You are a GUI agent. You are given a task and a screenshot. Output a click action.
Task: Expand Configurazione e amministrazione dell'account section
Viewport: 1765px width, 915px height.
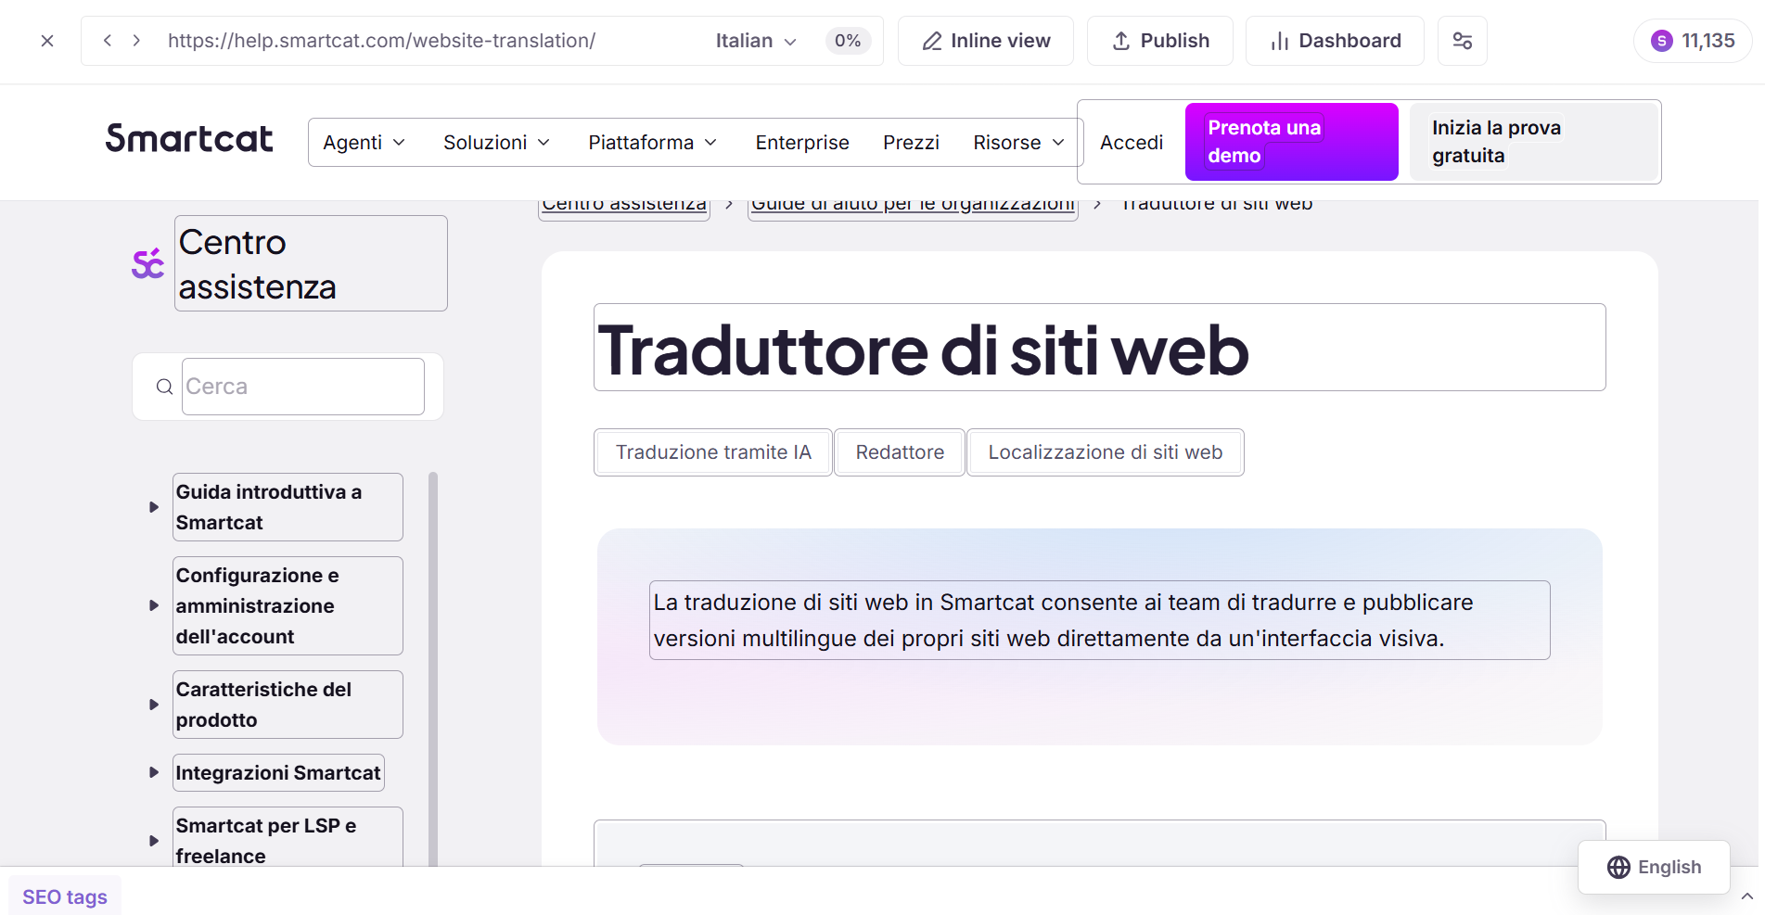(x=154, y=605)
